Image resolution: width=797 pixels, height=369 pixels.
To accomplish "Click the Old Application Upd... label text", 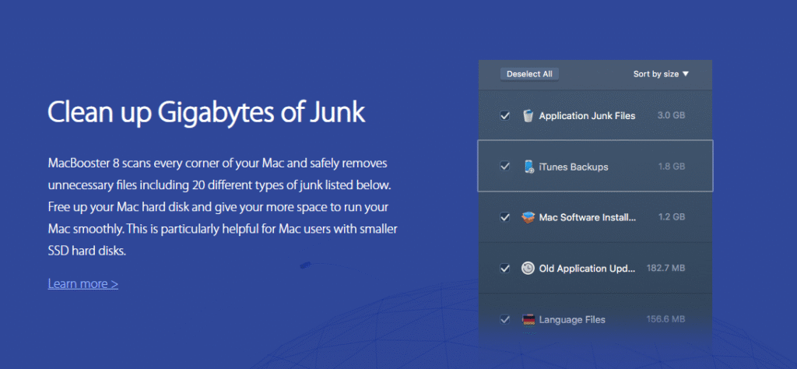I will coord(588,269).
